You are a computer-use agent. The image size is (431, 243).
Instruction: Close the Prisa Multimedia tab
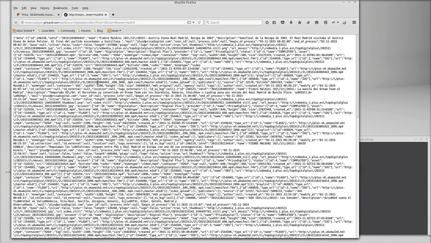tap(58, 15)
